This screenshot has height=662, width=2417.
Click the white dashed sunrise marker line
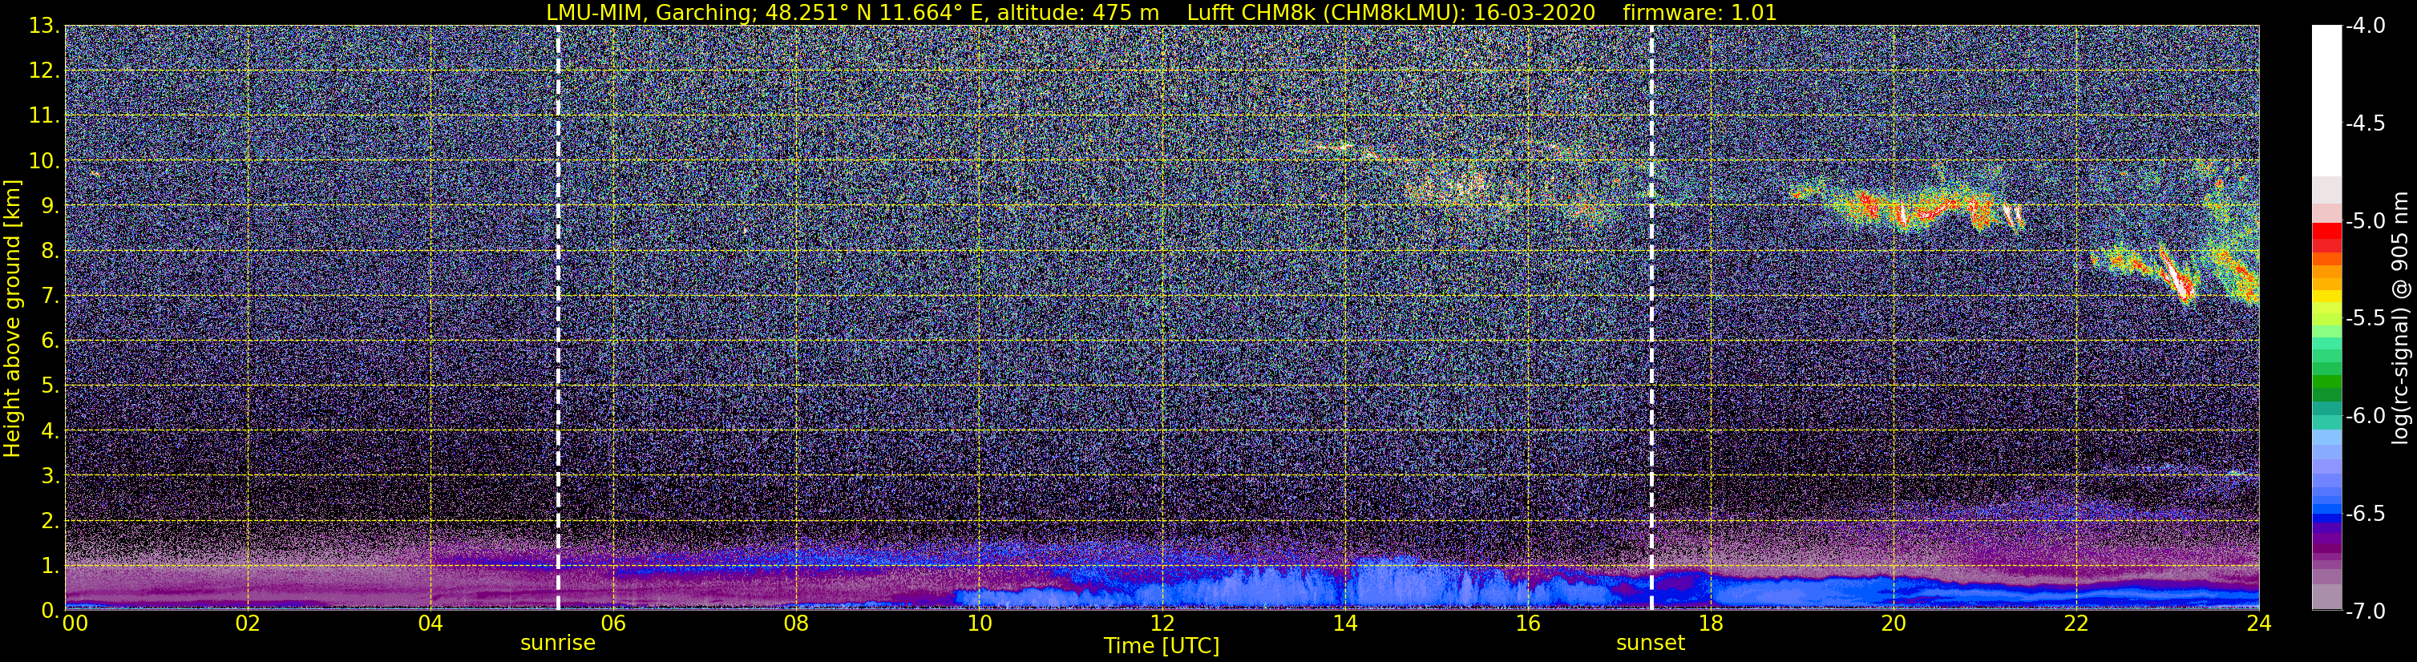[558, 318]
